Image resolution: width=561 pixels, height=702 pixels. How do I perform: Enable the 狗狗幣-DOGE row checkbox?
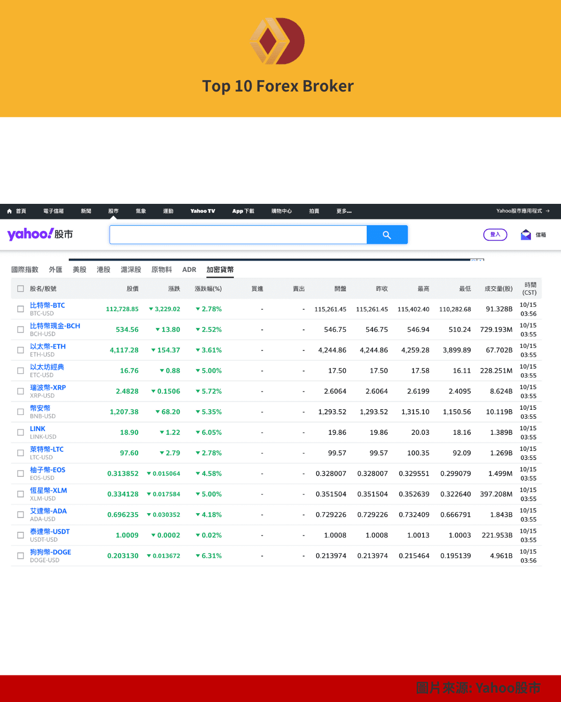point(21,556)
